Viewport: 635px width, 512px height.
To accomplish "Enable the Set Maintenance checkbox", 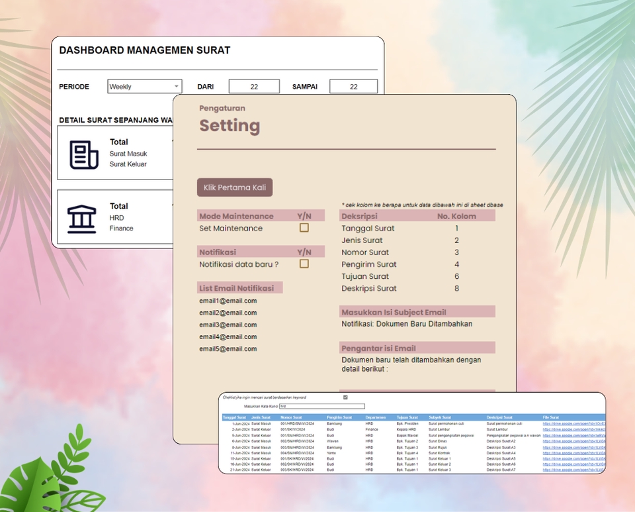I will click(x=304, y=227).
